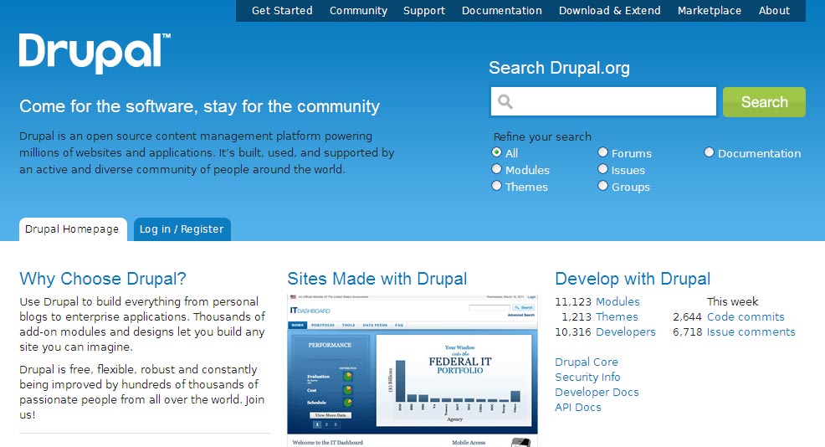The image size is (825, 447).
Task: Pick the Themes search radio button
Action: (496, 186)
